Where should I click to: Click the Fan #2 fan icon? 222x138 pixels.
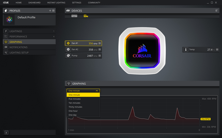point(68,49)
